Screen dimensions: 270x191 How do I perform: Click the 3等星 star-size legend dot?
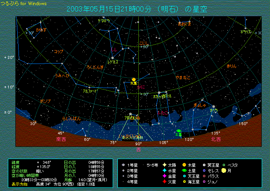[x=123, y=176]
